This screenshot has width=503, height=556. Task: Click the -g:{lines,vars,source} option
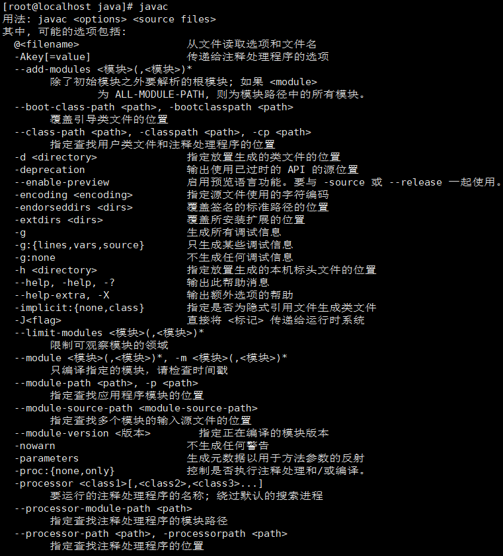click(79, 246)
